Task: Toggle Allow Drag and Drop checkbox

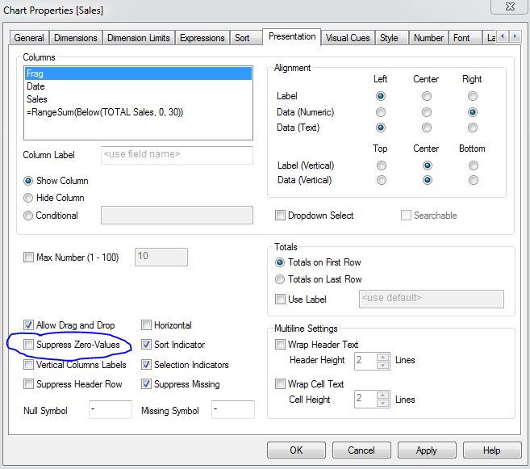Action: 28,325
